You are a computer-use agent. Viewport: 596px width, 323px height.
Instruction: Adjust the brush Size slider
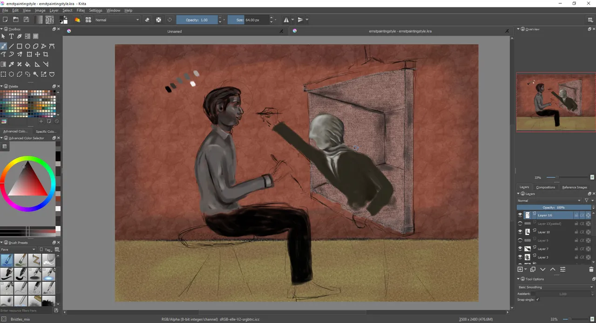click(x=248, y=20)
